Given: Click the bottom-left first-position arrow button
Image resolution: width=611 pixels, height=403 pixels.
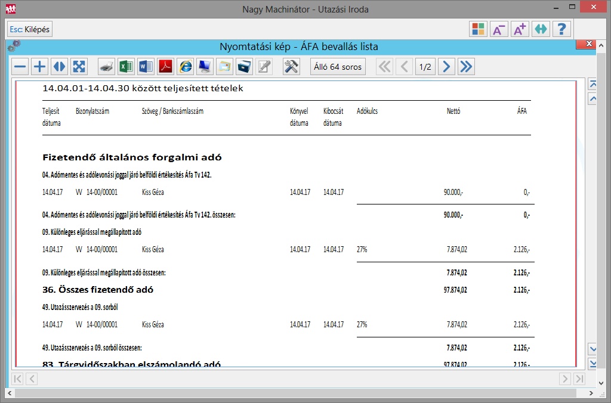Looking at the screenshot, I should (x=17, y=379).
